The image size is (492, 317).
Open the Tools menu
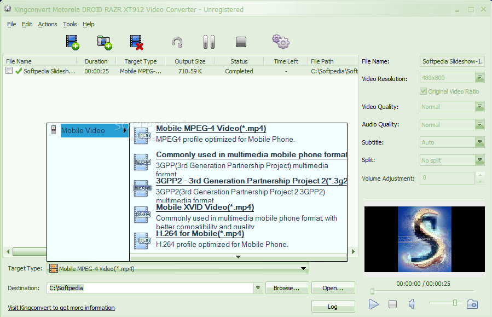[x=70, y=24]
